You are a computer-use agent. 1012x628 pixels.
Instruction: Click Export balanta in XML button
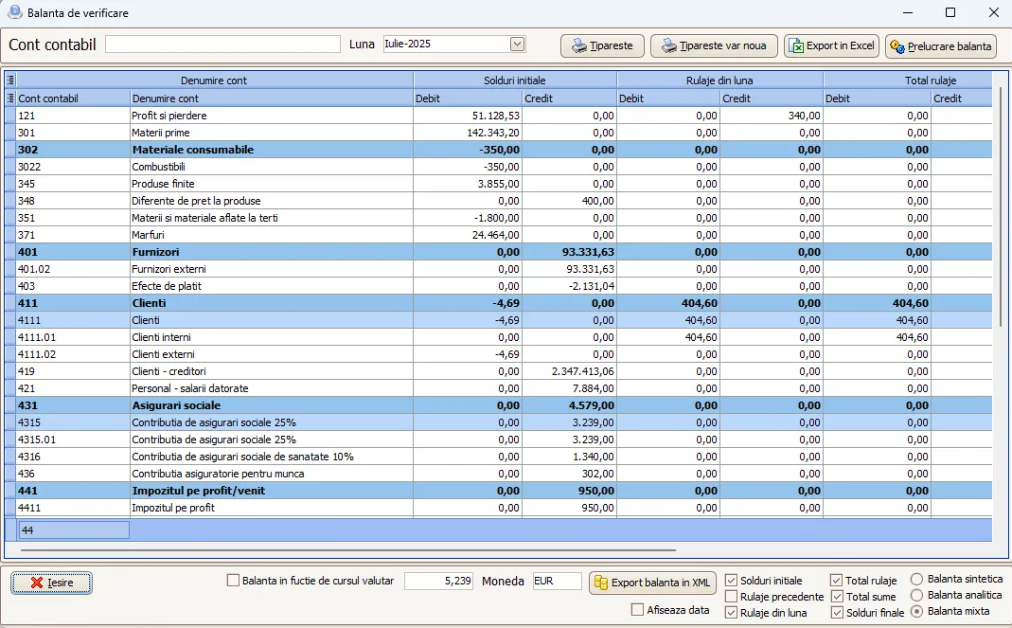652,583
